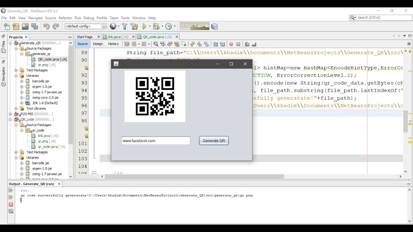Click Next Bookmark icon
The height and width of the screenshot is (232, 413).
[x=199, y=44]
